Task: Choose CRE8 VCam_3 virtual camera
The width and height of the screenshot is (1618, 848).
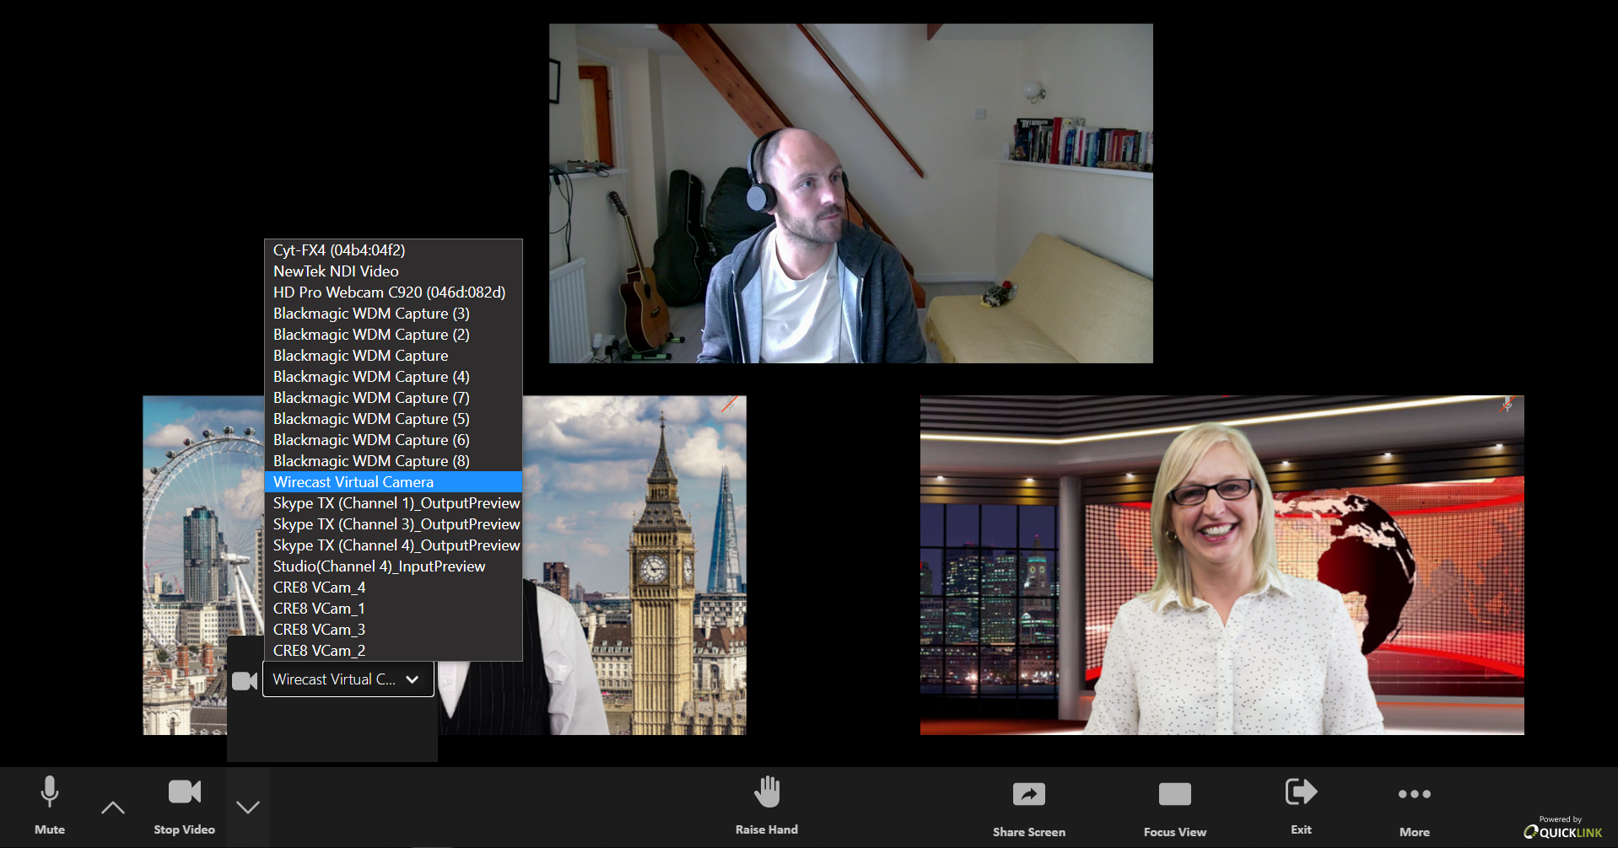Action: click(x=393, y=630)
